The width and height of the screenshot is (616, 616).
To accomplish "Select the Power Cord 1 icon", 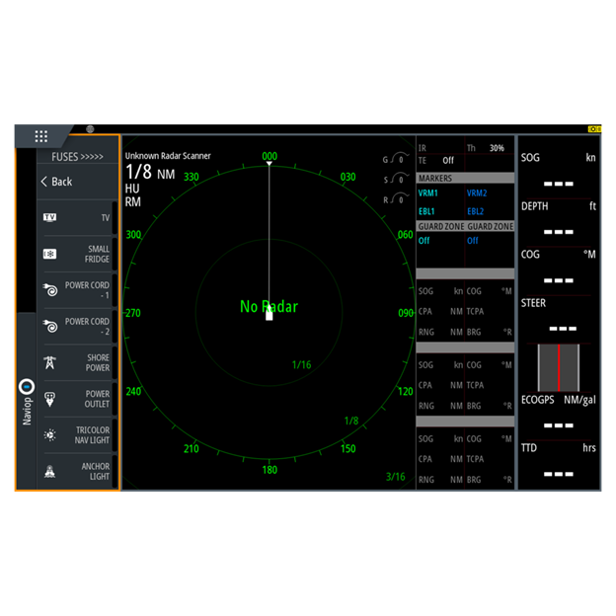I will pos(50,290).
